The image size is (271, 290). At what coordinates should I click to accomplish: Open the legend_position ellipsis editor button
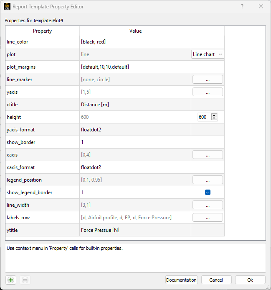coord(208,180)
